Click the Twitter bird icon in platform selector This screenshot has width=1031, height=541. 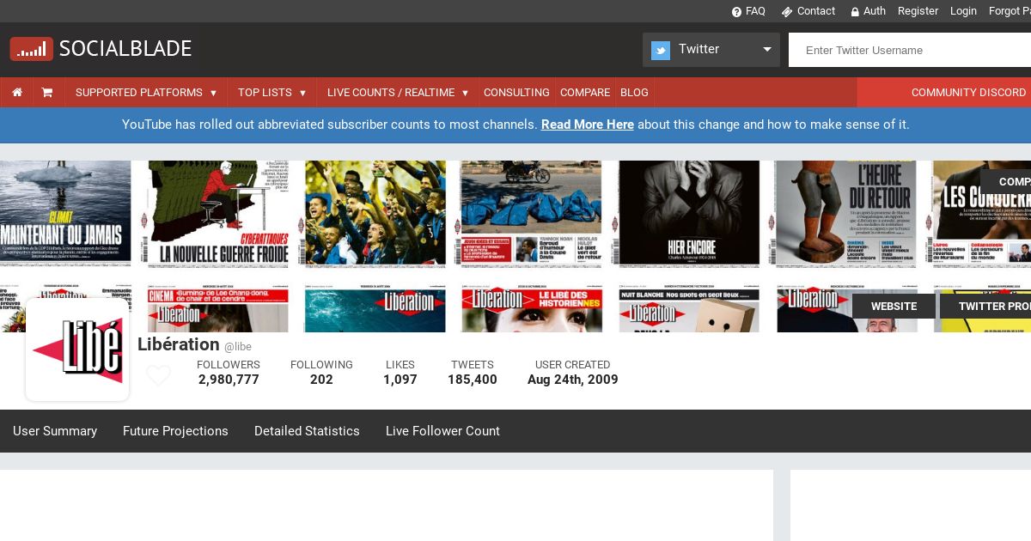[661, 50]
